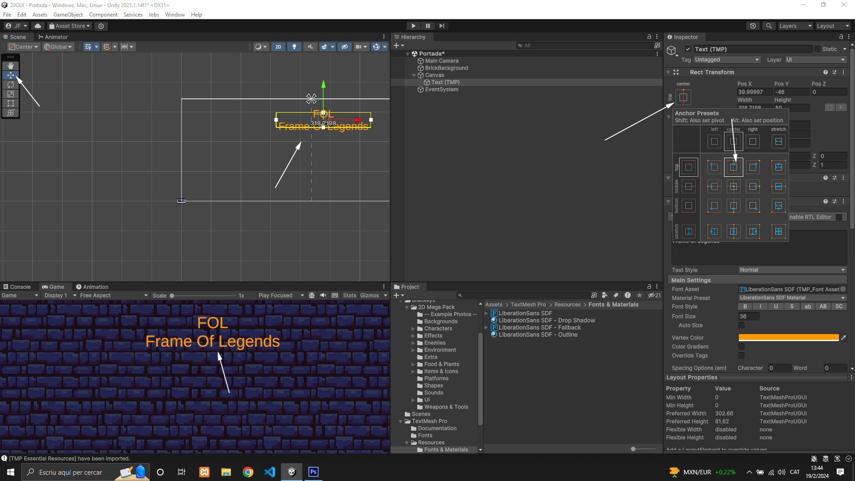Click the Bold font style button
855x481 pixels.
[x=745, y=306]
